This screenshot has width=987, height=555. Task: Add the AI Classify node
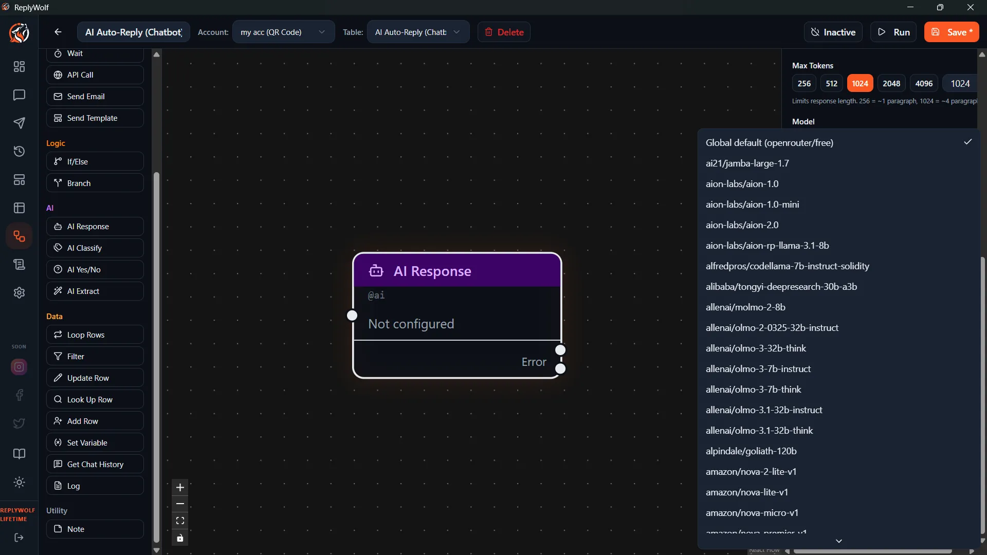[x=95, y=248]
